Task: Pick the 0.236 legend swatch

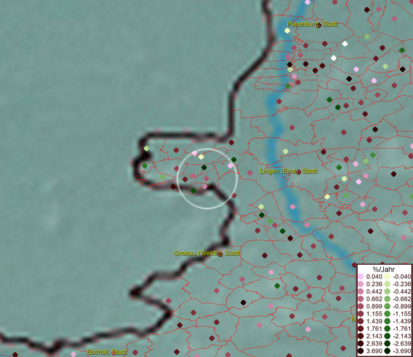Action: 361,284
